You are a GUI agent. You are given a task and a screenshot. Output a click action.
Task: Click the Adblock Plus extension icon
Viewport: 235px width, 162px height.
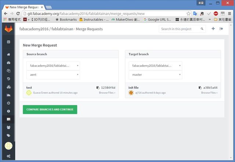click(216, 14)
